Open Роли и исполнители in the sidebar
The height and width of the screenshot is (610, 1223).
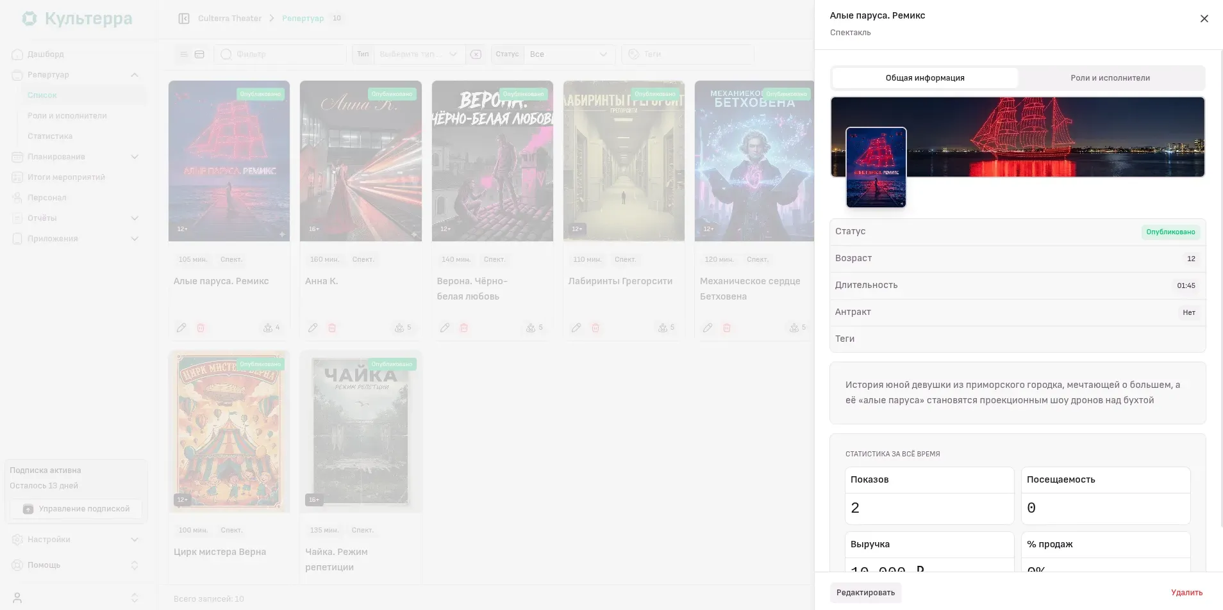click(x=67, y=116)
